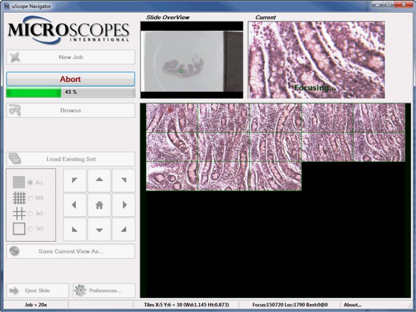Click the green marker on slide overview

tap(181, 71)
